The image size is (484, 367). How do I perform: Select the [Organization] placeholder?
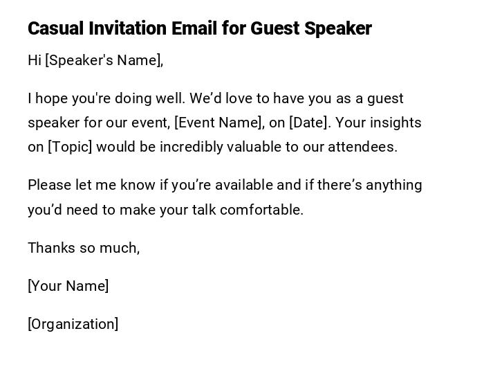pyautogui.click(x=73, y=324)
